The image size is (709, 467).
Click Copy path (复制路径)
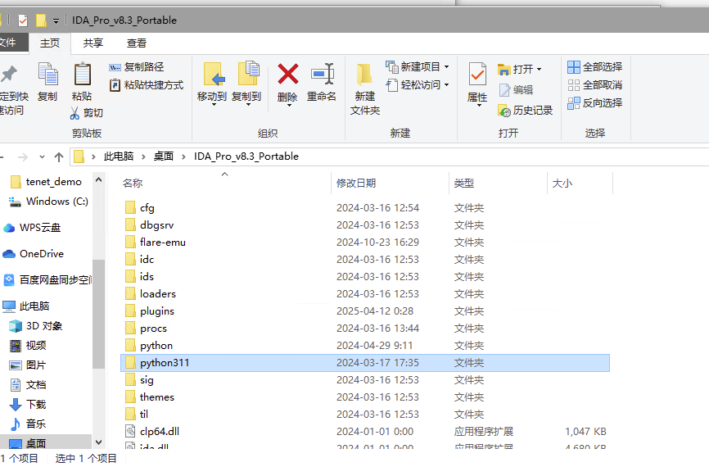coord(137,67)
